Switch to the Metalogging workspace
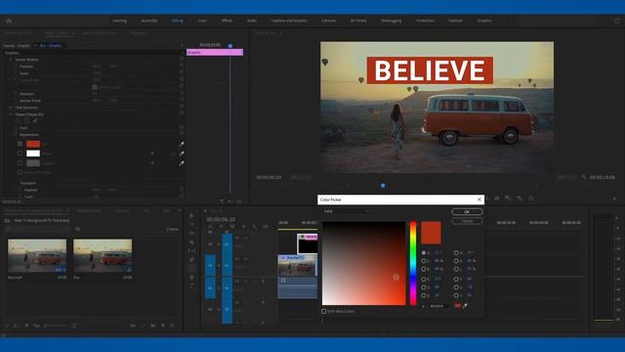Screen dimensions: 625x352 391,21
